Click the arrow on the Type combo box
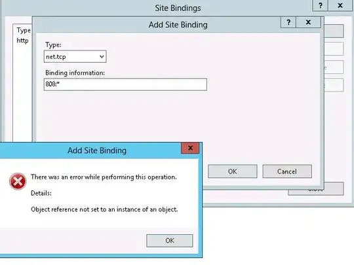 point(102,56)
